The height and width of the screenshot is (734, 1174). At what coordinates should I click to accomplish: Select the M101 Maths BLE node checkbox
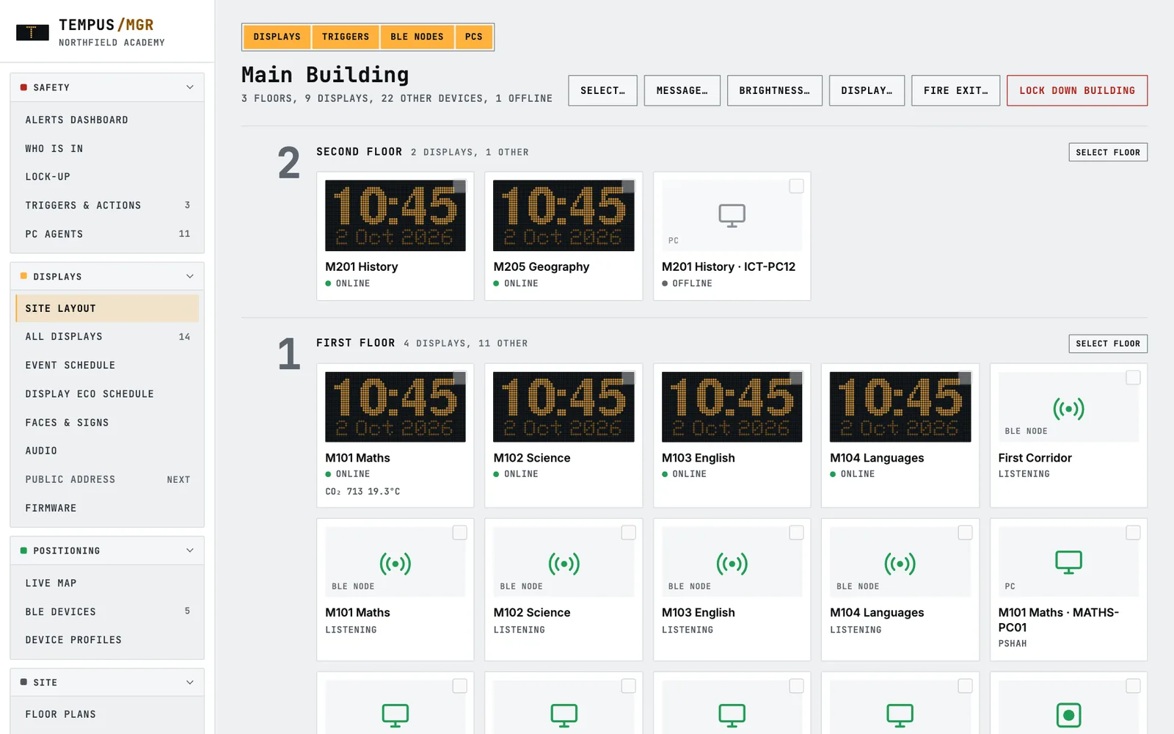coord(459,532)
